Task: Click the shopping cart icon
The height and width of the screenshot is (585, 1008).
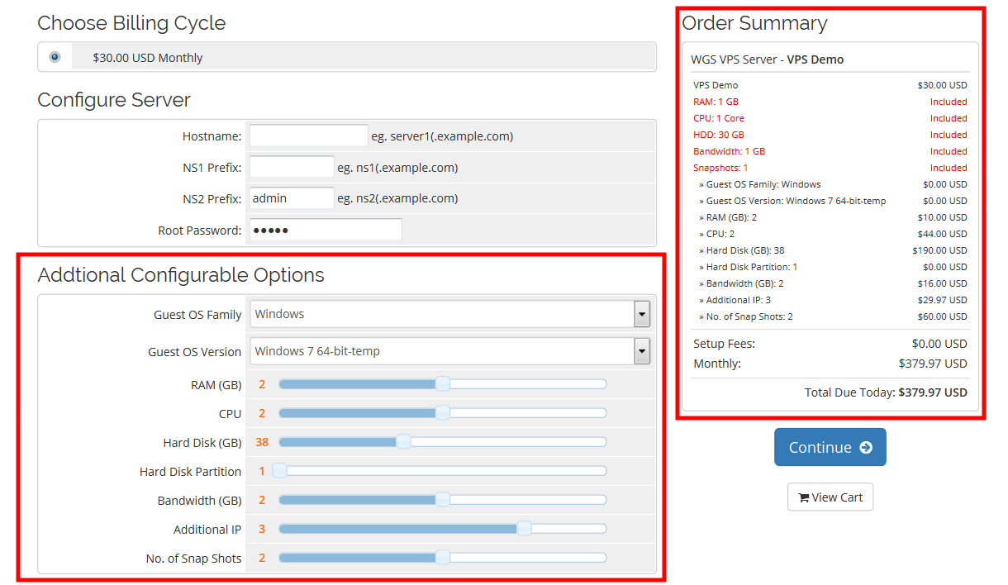Action: coord(803,497)
